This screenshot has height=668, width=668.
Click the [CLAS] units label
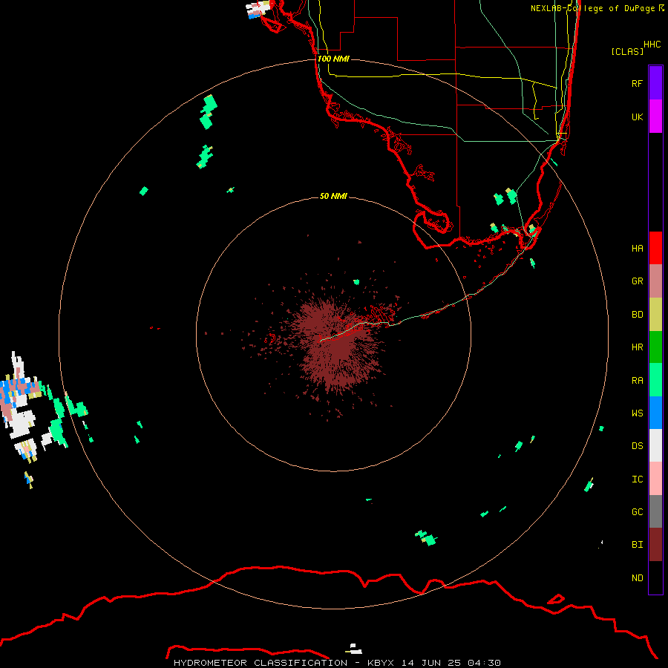click(x=627, y=51)
